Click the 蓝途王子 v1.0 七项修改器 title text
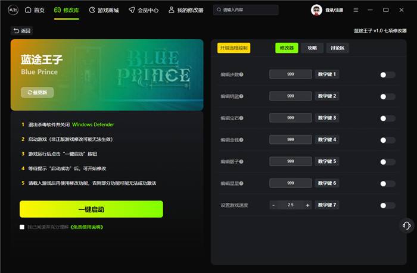The image size is (417, 273). [380, 31]
